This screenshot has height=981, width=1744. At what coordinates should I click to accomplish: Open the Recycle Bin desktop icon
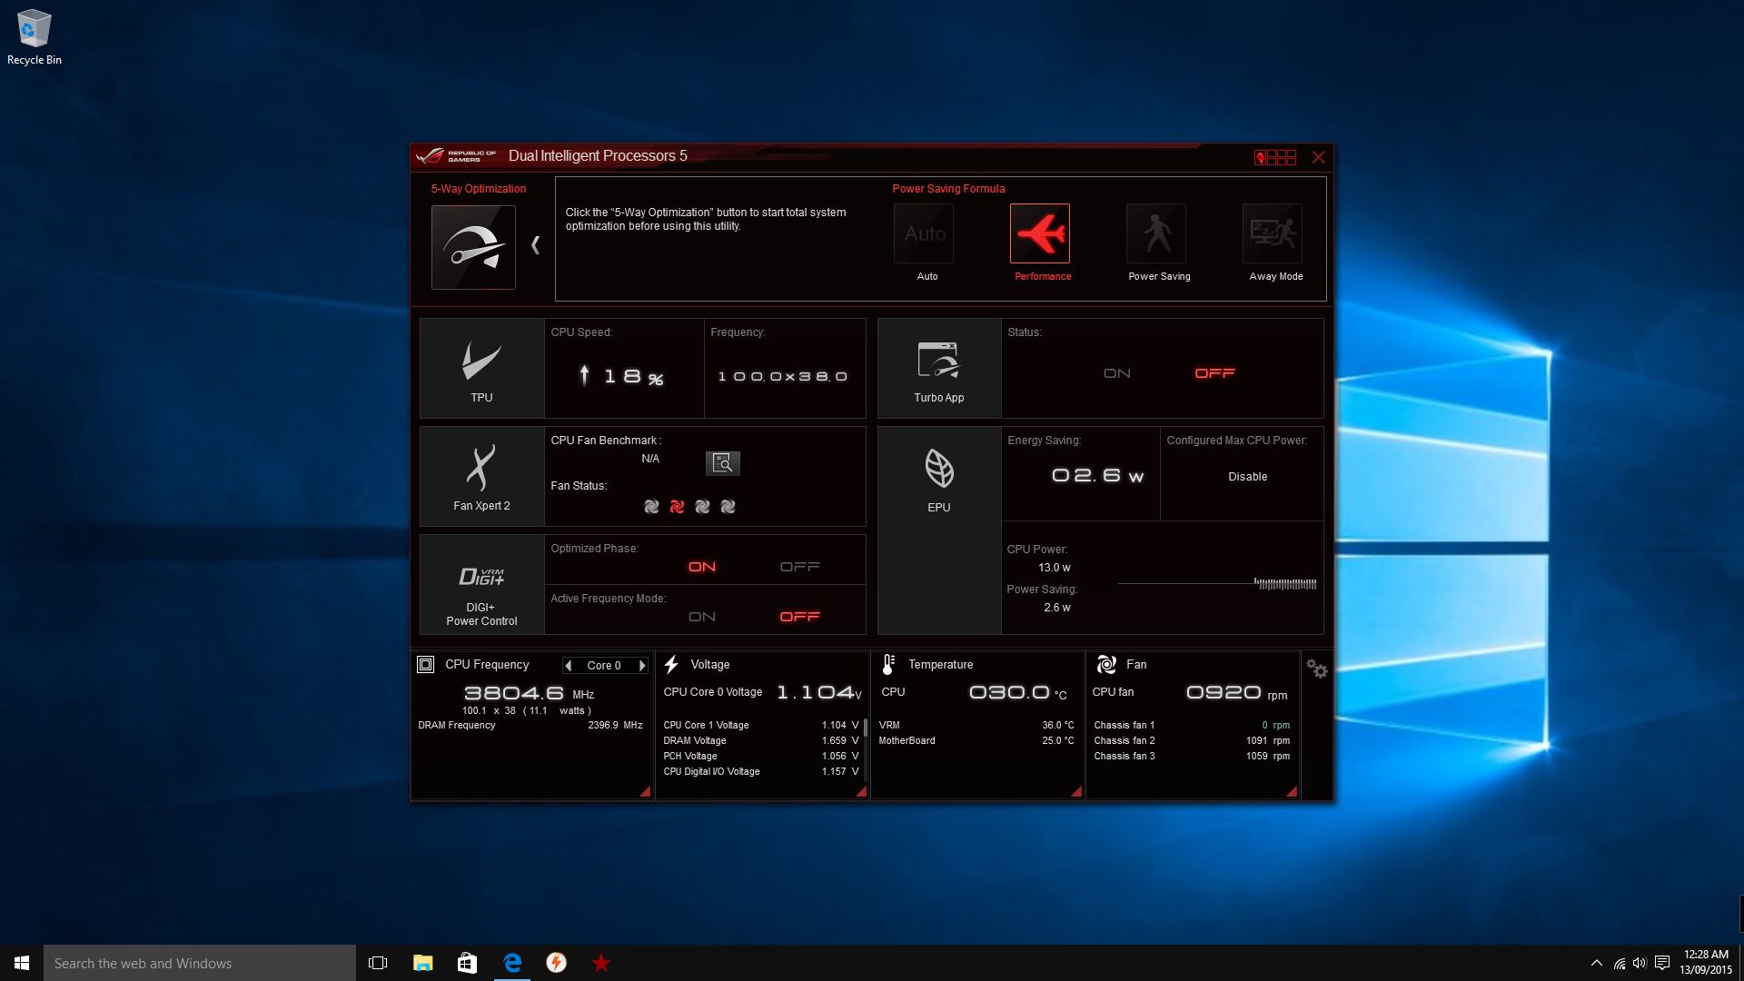tap(35, 38)
